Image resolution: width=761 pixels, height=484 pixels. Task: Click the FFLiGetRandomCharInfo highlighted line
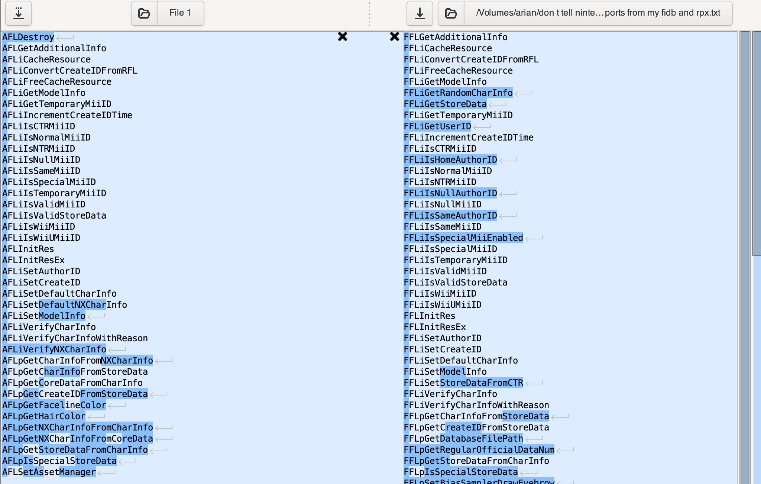[458, 93]
